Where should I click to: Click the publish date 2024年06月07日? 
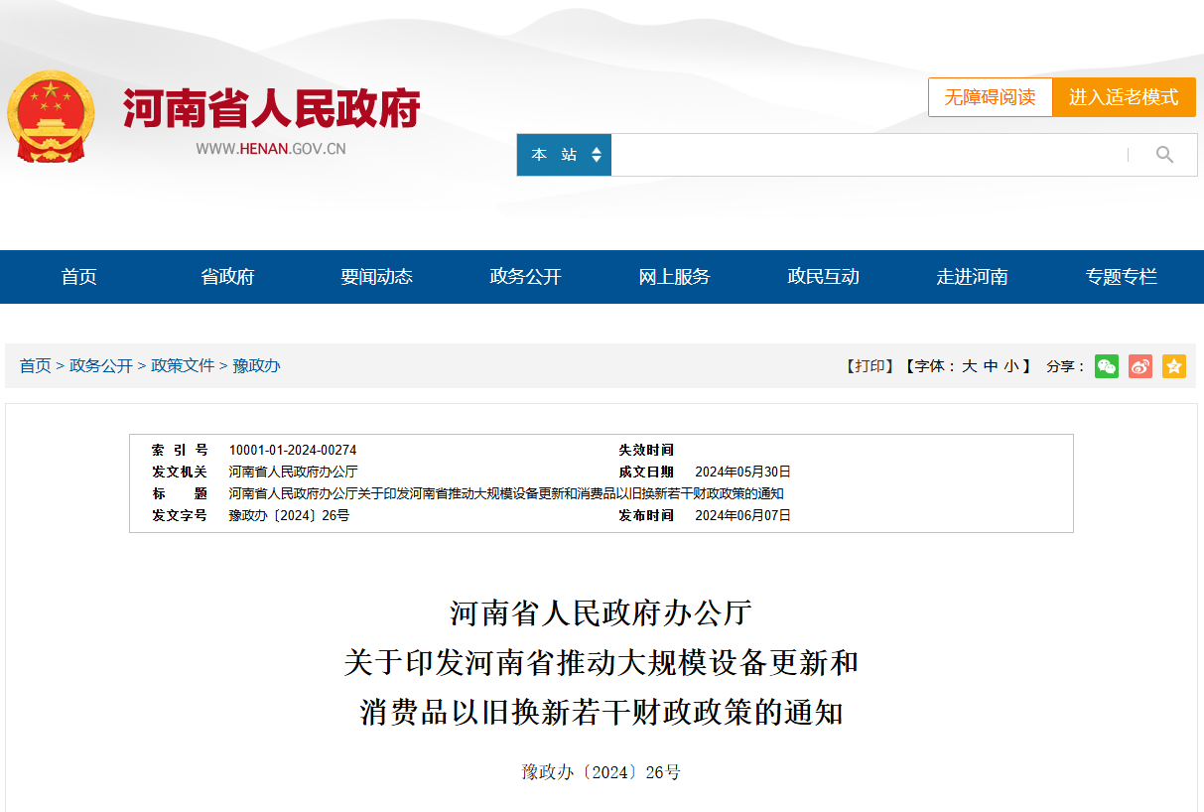point(742,515)
